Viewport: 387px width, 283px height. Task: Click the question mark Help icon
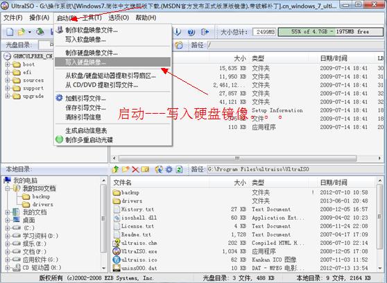pos(191,32)
